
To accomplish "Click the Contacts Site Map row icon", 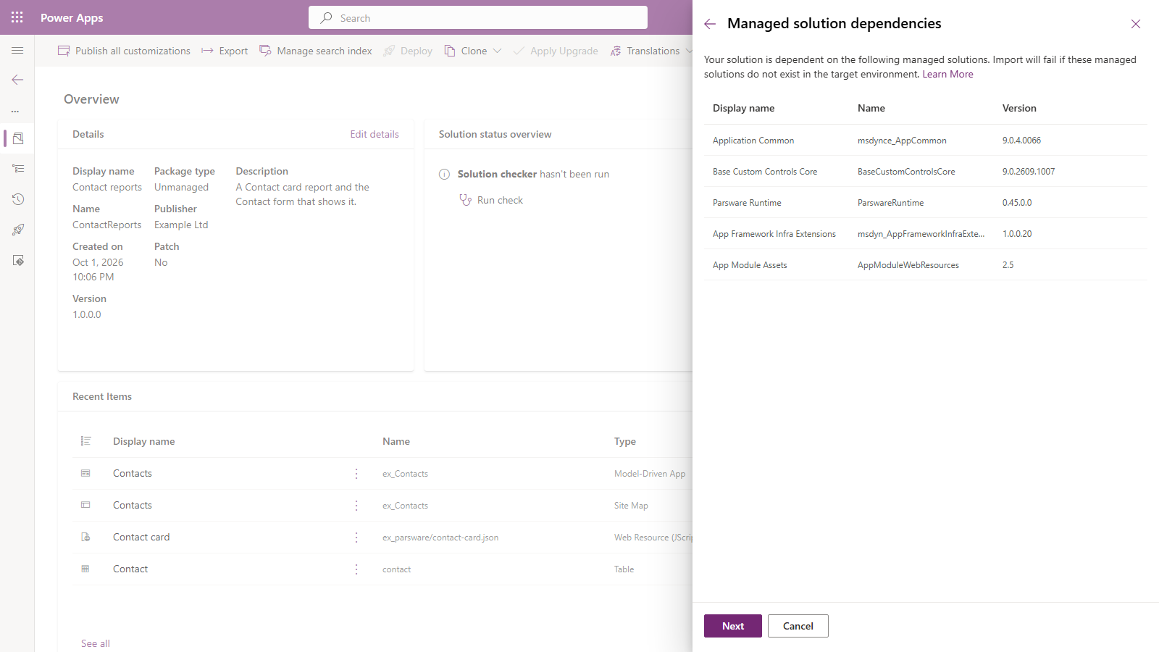I will coord(85,505).
